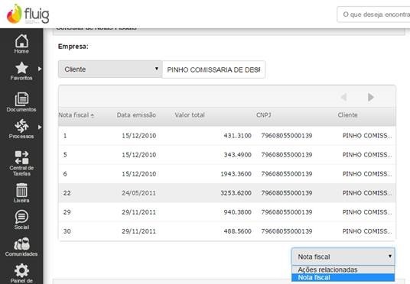410x284 pixels.
Task: Sort by Nota fiscal column header
Action: point(76,115)
